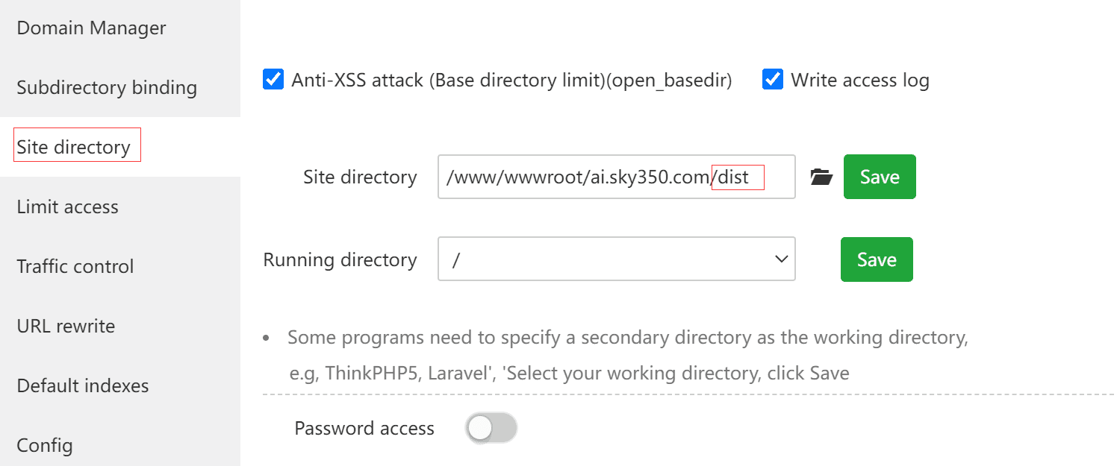1117x466 pixels.
Task: Show the URL rewrite settings
Action: [x=66, y=326]
